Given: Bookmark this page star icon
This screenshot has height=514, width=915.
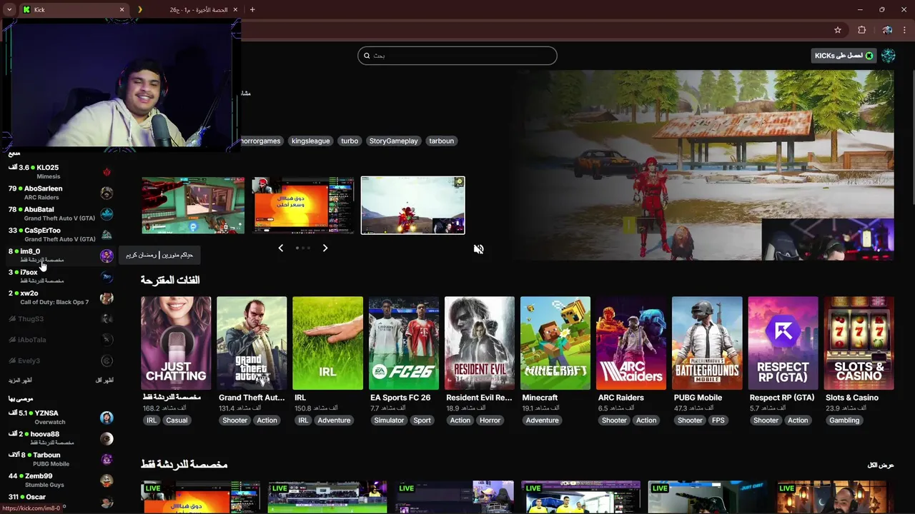Looking at the screenshot, I should pos(838,30).
